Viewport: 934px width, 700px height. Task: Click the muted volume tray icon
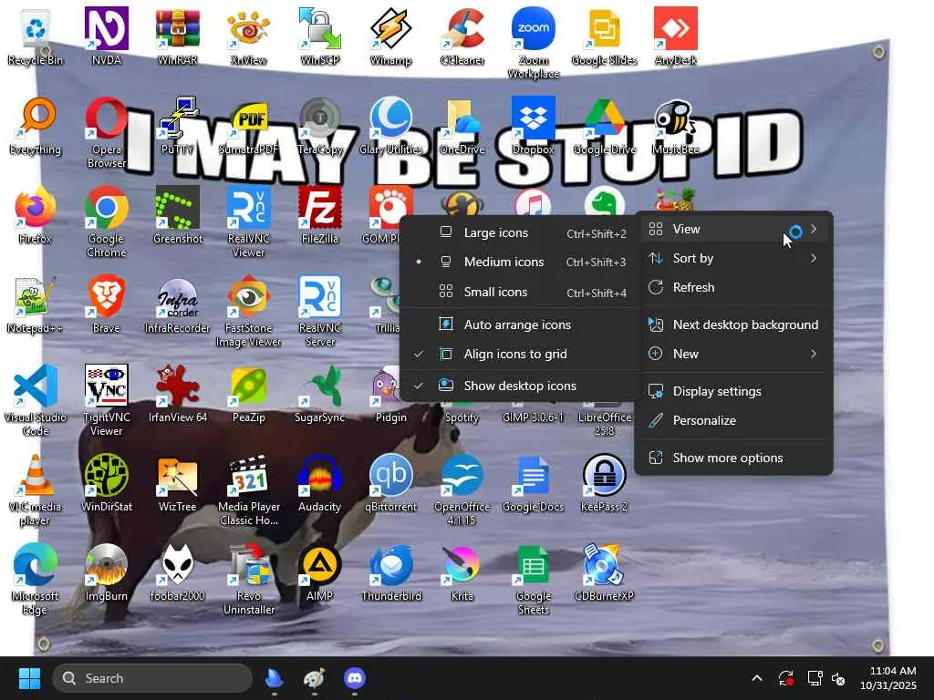839,678
